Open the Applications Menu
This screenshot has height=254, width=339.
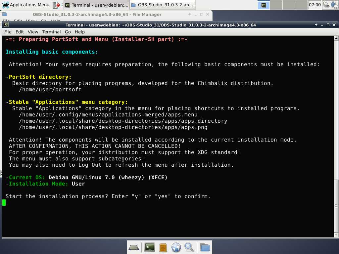(x=25, y=5)
